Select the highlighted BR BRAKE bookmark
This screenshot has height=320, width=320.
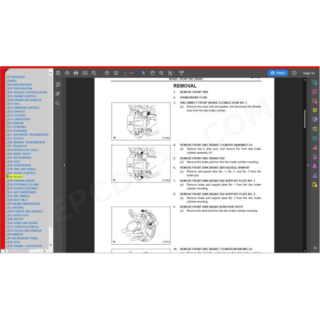point(16,177)
